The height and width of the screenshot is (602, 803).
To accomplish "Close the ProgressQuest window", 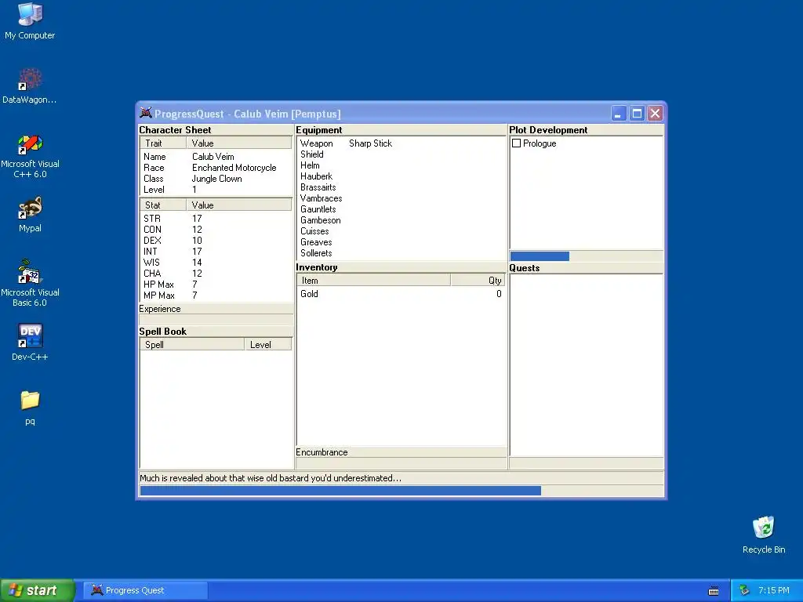I will click(x=655, y=113).
